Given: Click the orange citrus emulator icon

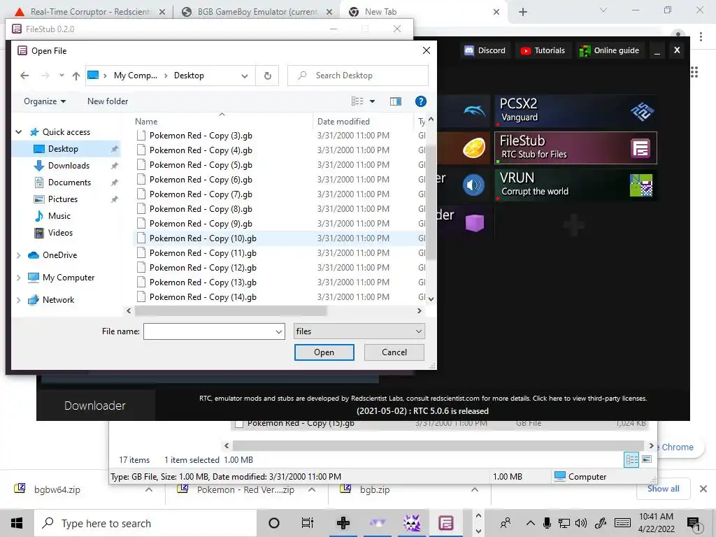Looking at the screenshot, I should pyautogui.click(x=474, y=148).
